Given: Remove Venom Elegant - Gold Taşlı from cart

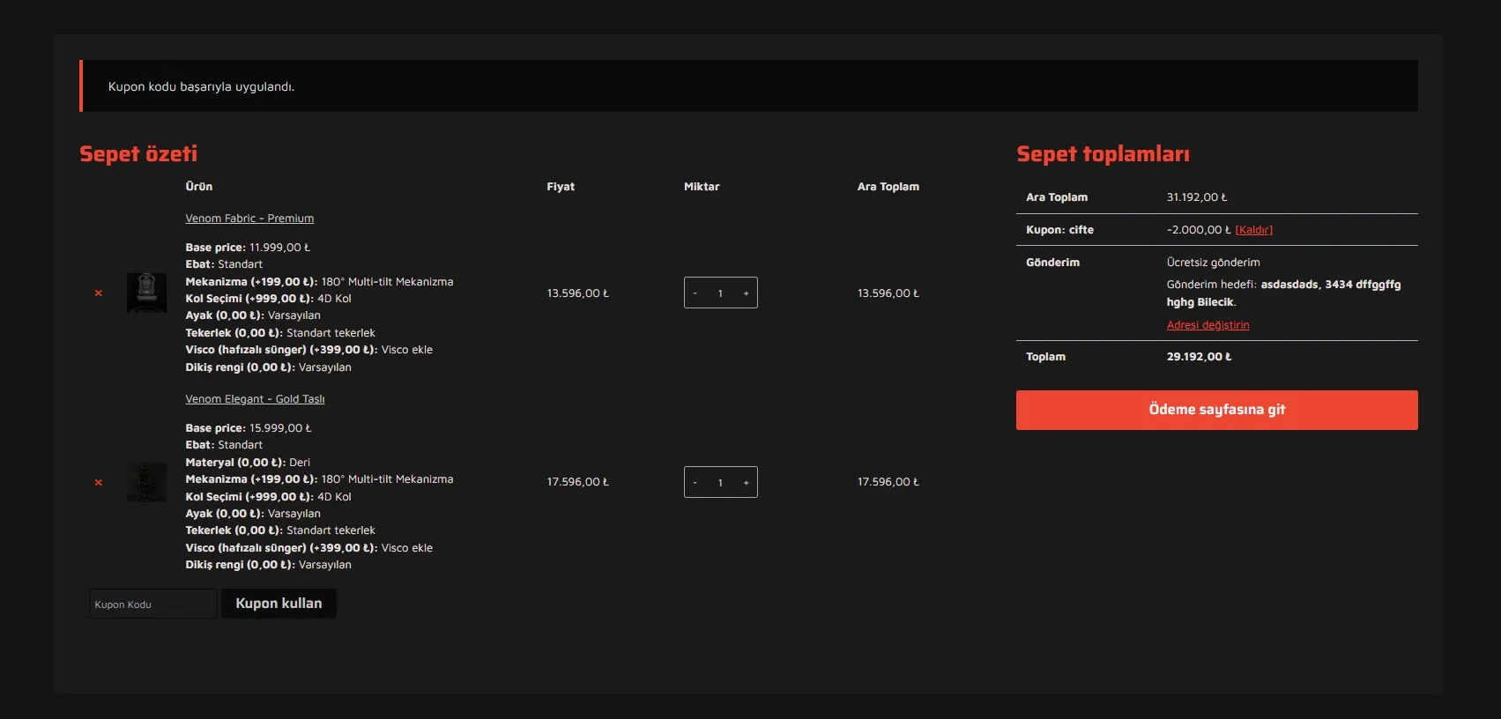Looking at the screenshot, I should (x=99, y=483).
